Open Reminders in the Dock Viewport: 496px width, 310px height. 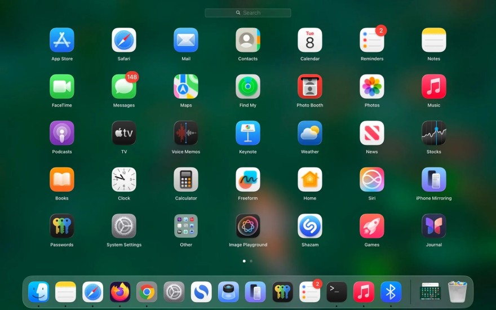click(x=309, y=291)
